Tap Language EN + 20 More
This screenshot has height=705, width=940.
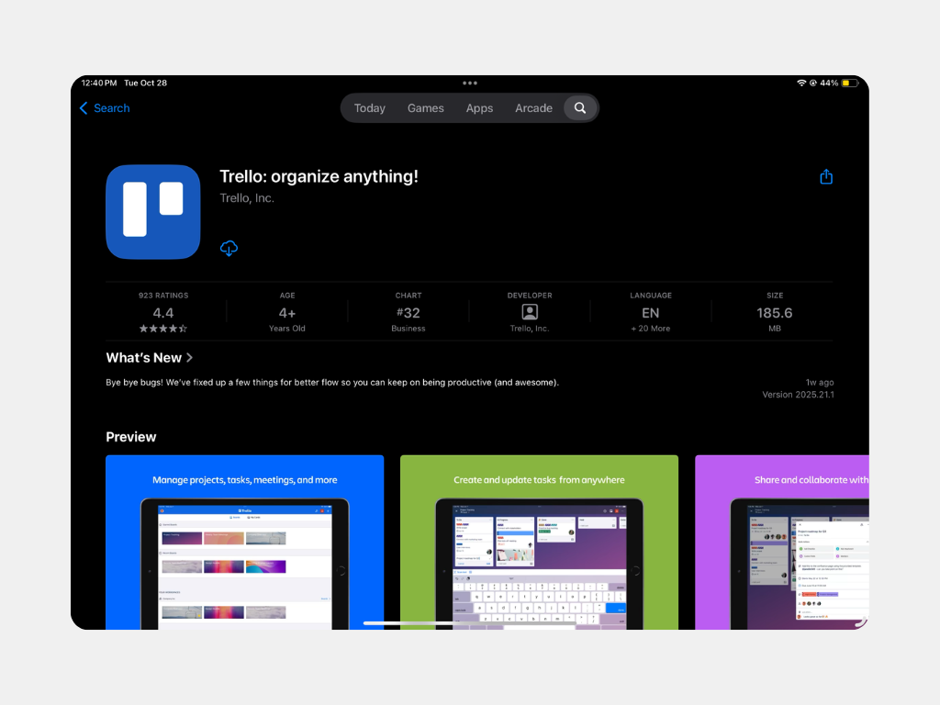click(651, 312)
